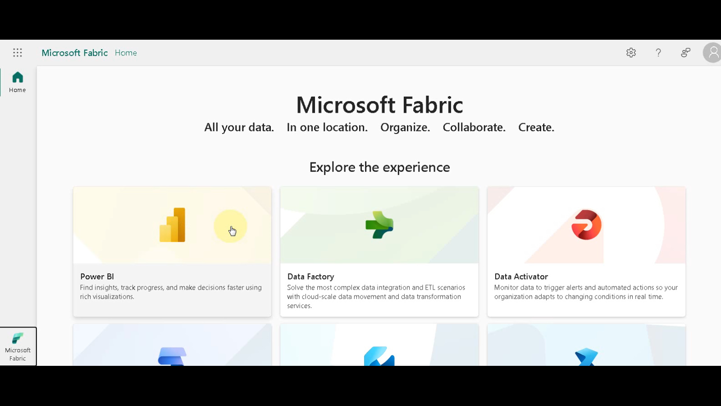Click the Microsoft Fabric brand link
This screenshot has height=406, width=721.
tap(75, 53)
